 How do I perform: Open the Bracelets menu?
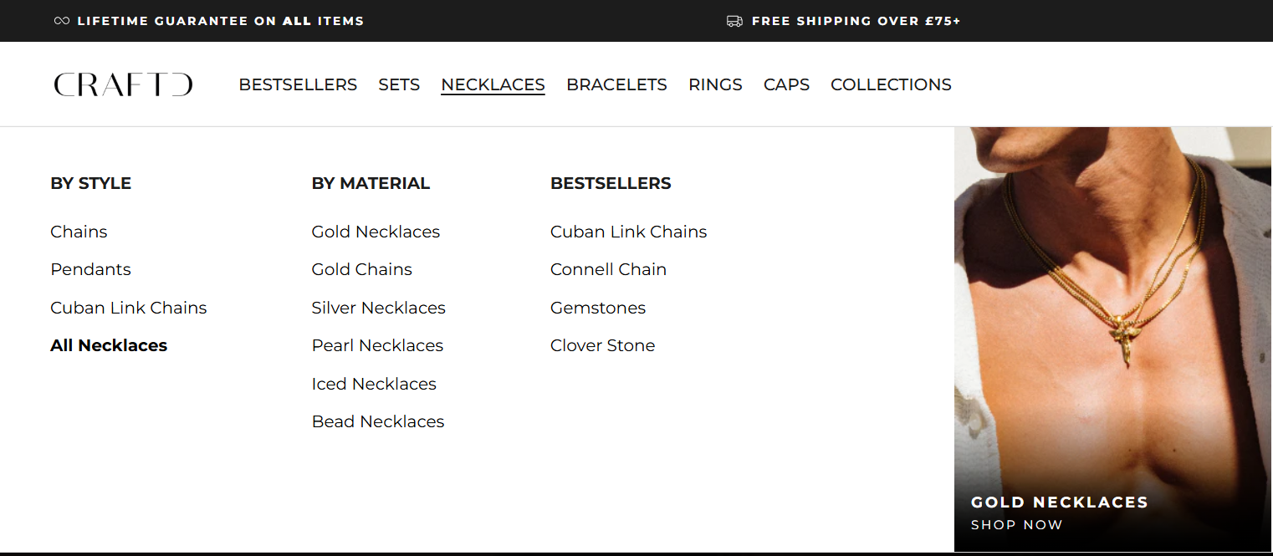pyautogui.click(x=616, y=84)
